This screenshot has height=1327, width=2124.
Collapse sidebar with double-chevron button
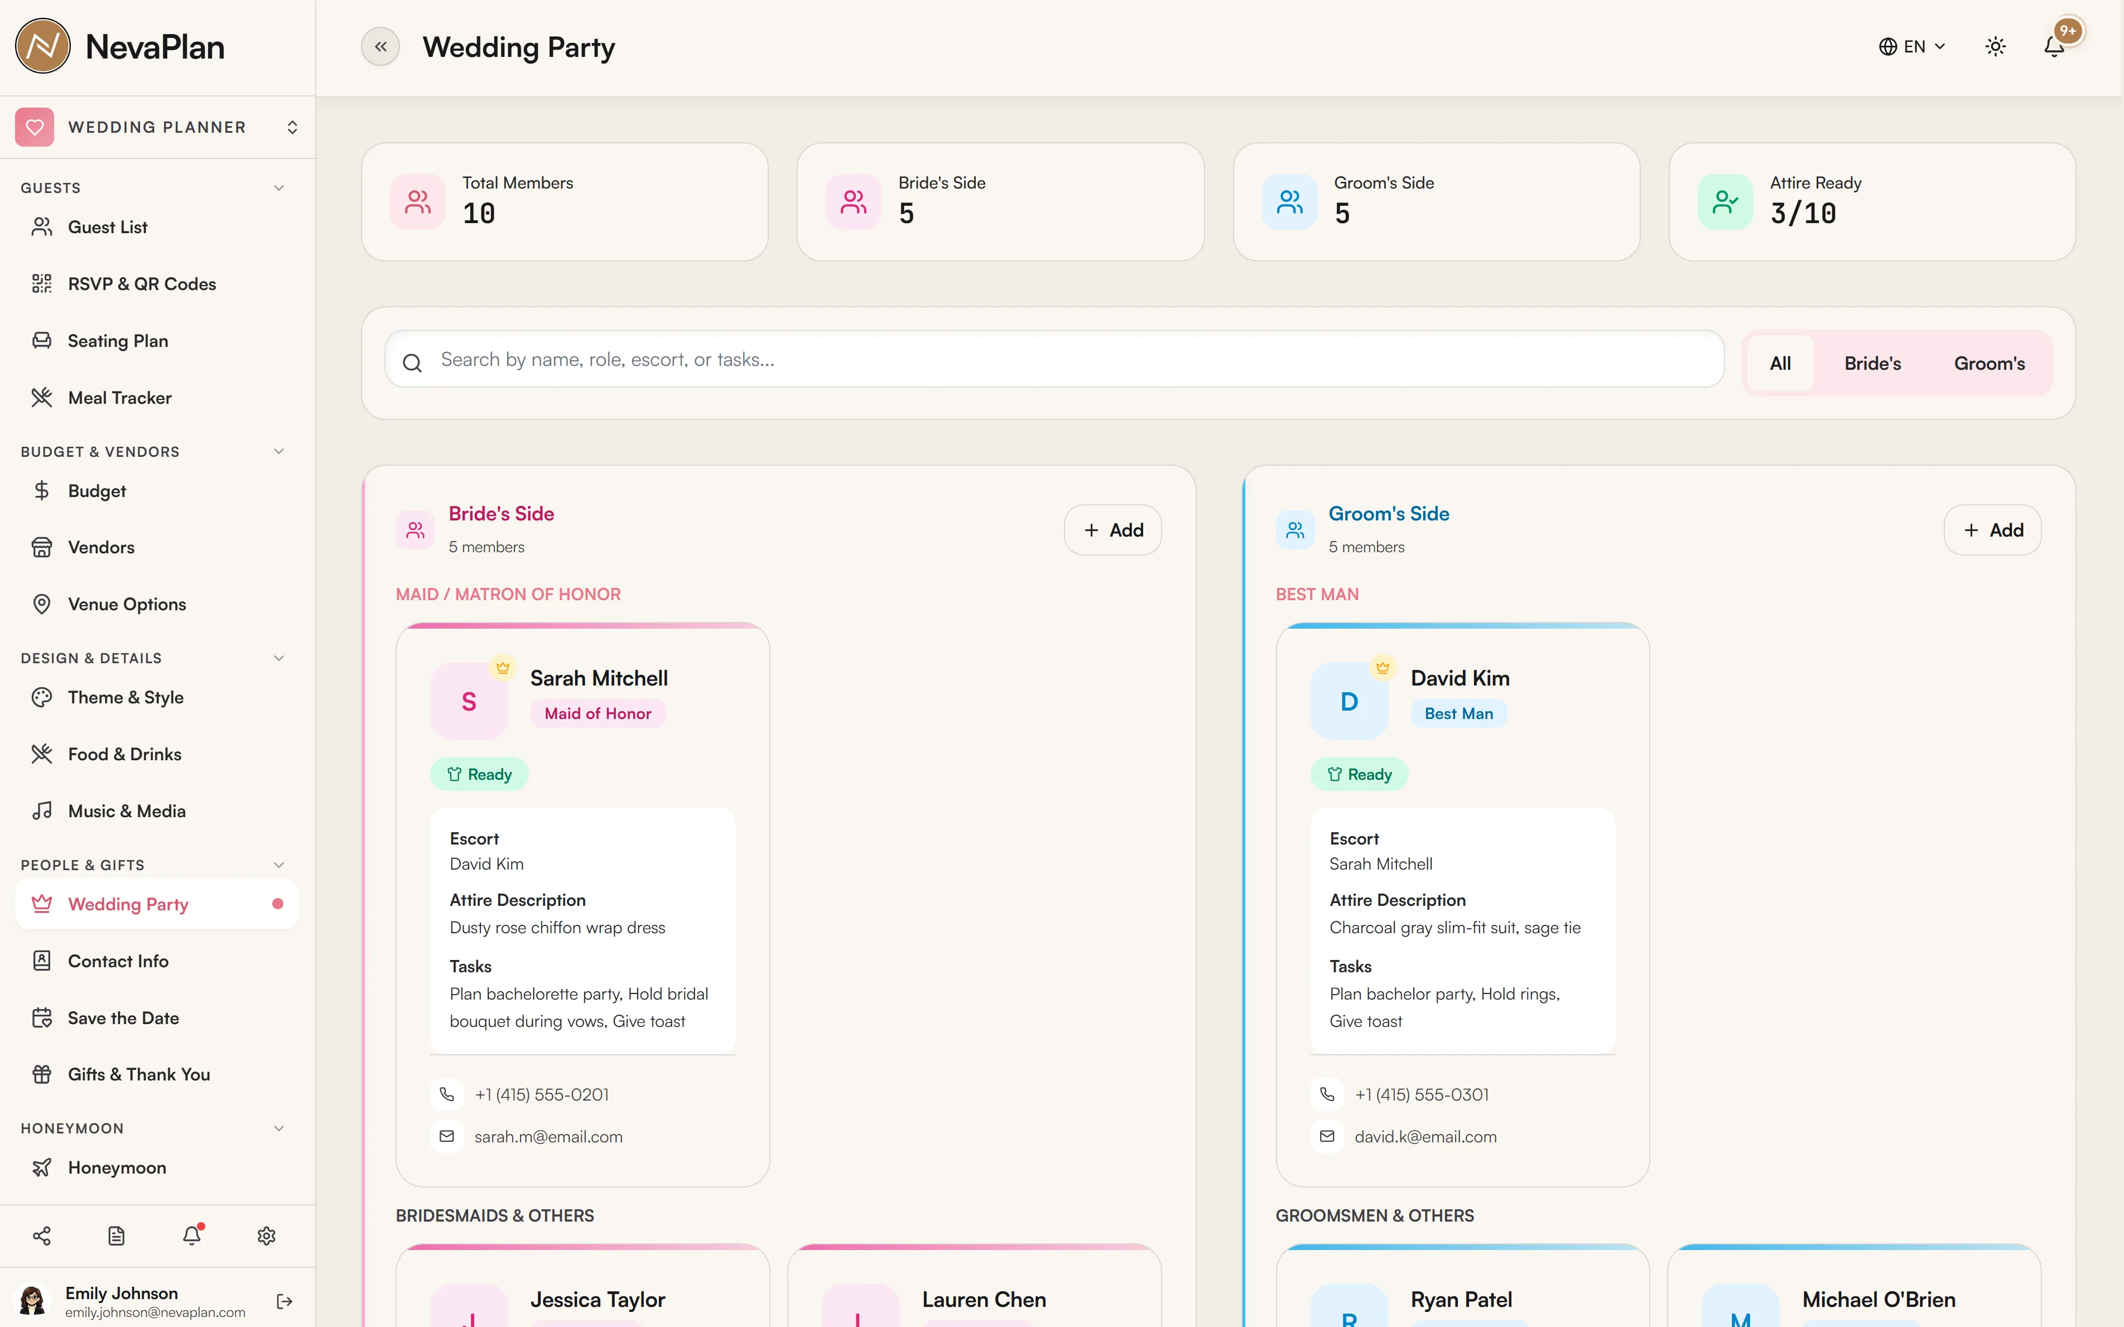click(380, 46)
